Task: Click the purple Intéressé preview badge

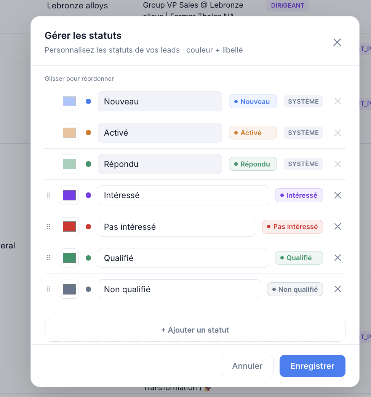Action: point(299,195)
